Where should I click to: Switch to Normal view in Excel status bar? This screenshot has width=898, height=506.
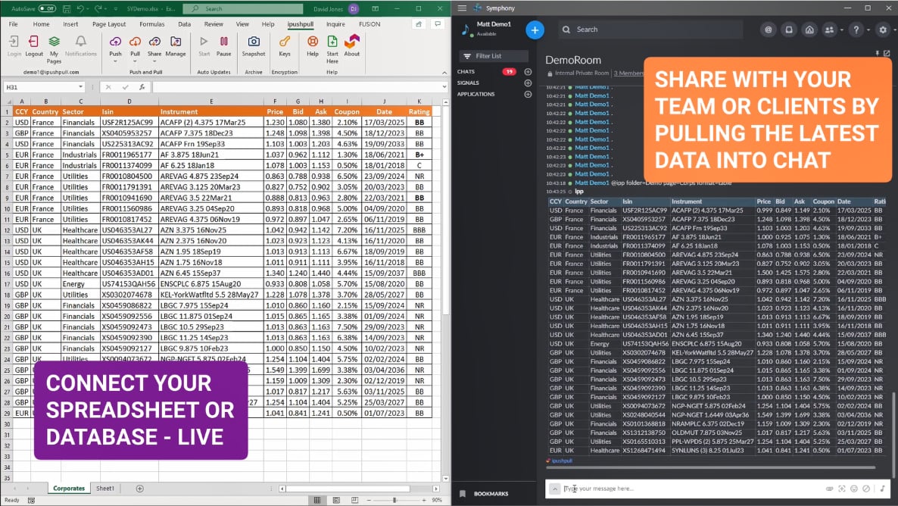click(317, 500)
